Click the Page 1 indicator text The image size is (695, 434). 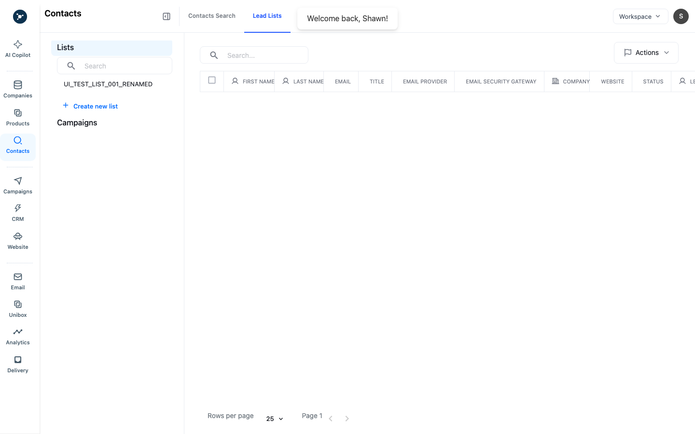click(x=312, y=416)
